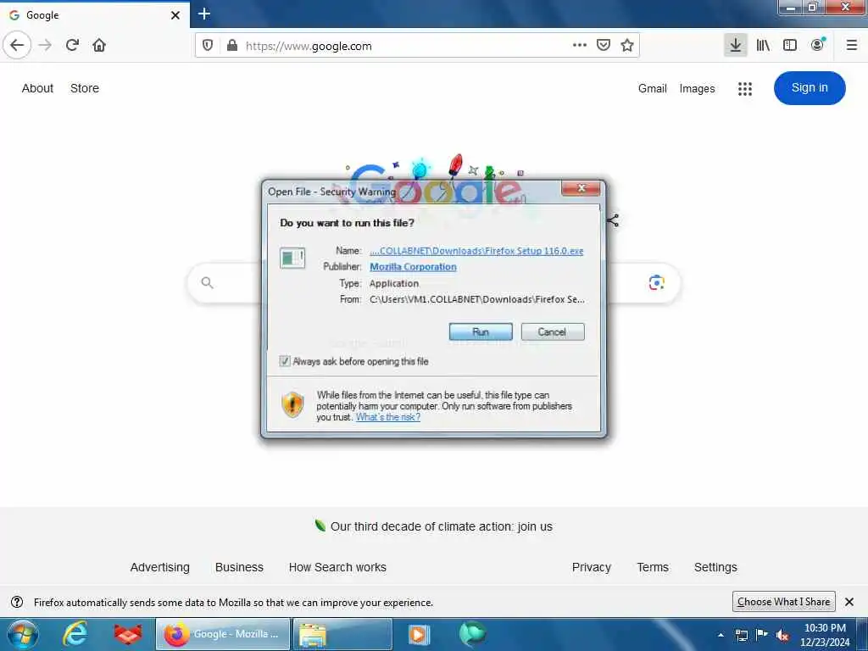Open the green bird taskbar application
The height and width of the screenshot is (651, 868).
tap(472, 634)
